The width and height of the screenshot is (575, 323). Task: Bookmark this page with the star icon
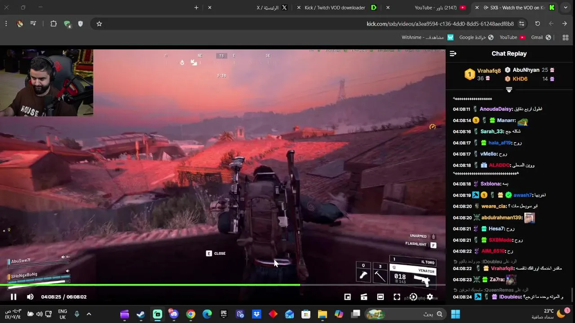click(x=99, y=24)
